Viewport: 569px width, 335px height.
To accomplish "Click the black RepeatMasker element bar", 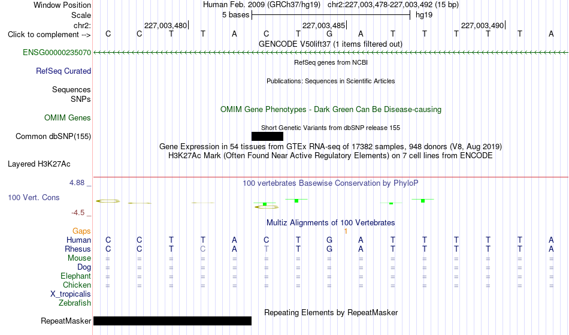I will 172,321.
